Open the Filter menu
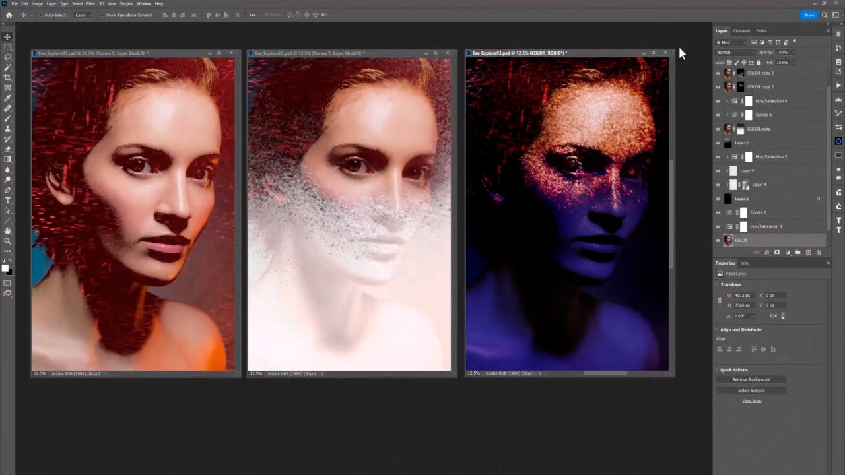The height and width of the screenshot is (475, 845). 90,4
